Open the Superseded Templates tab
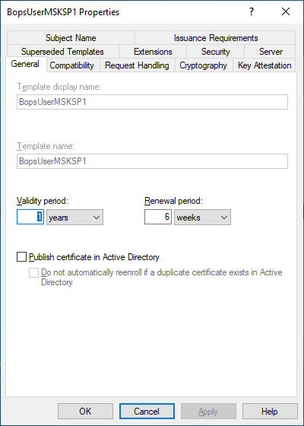The height and width of the screenshot is (426, 304). (x=62, y=52)
